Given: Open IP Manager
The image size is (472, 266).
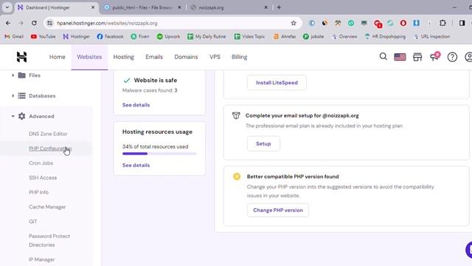Looking at the screenshot, I should [x=42, y=259].
